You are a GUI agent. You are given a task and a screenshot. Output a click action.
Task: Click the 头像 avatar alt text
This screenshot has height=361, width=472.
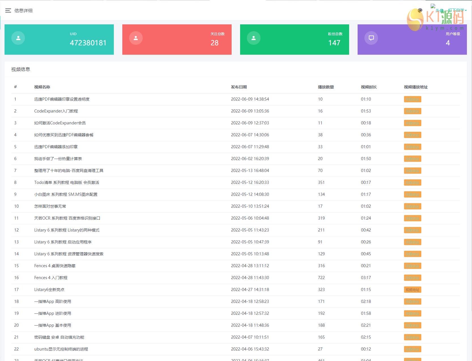pos(440,10)
